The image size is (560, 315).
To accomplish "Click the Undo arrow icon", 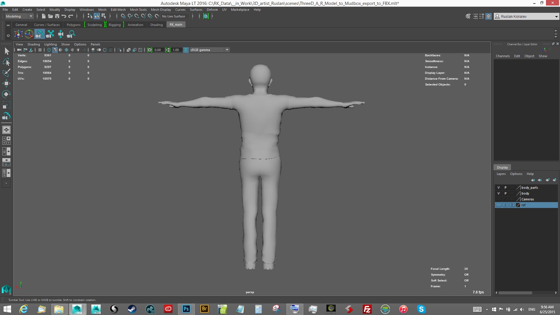I will tap(64, 16).
